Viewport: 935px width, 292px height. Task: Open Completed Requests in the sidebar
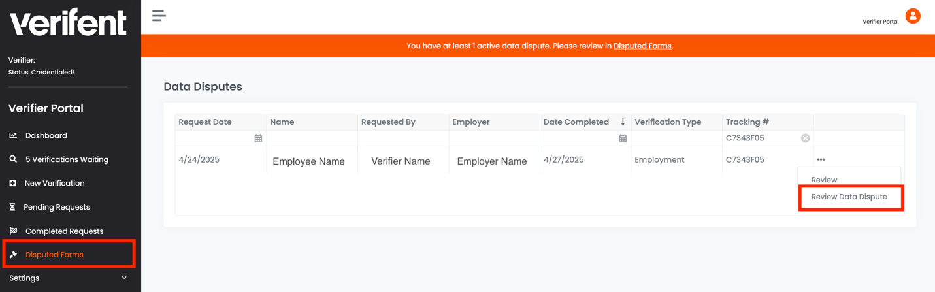[64, 231]
